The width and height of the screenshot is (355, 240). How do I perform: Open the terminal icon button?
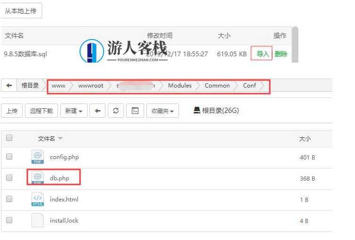(135, 111)
